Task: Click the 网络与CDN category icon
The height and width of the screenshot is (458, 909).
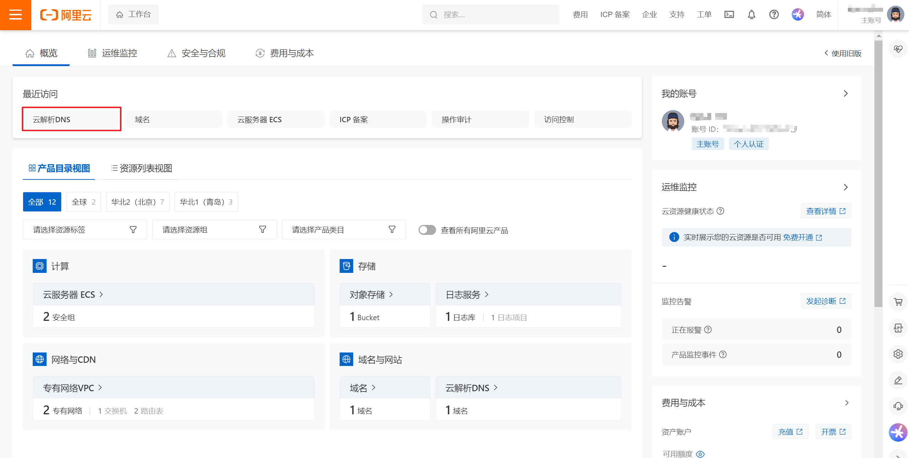Action: pos(39,359)
